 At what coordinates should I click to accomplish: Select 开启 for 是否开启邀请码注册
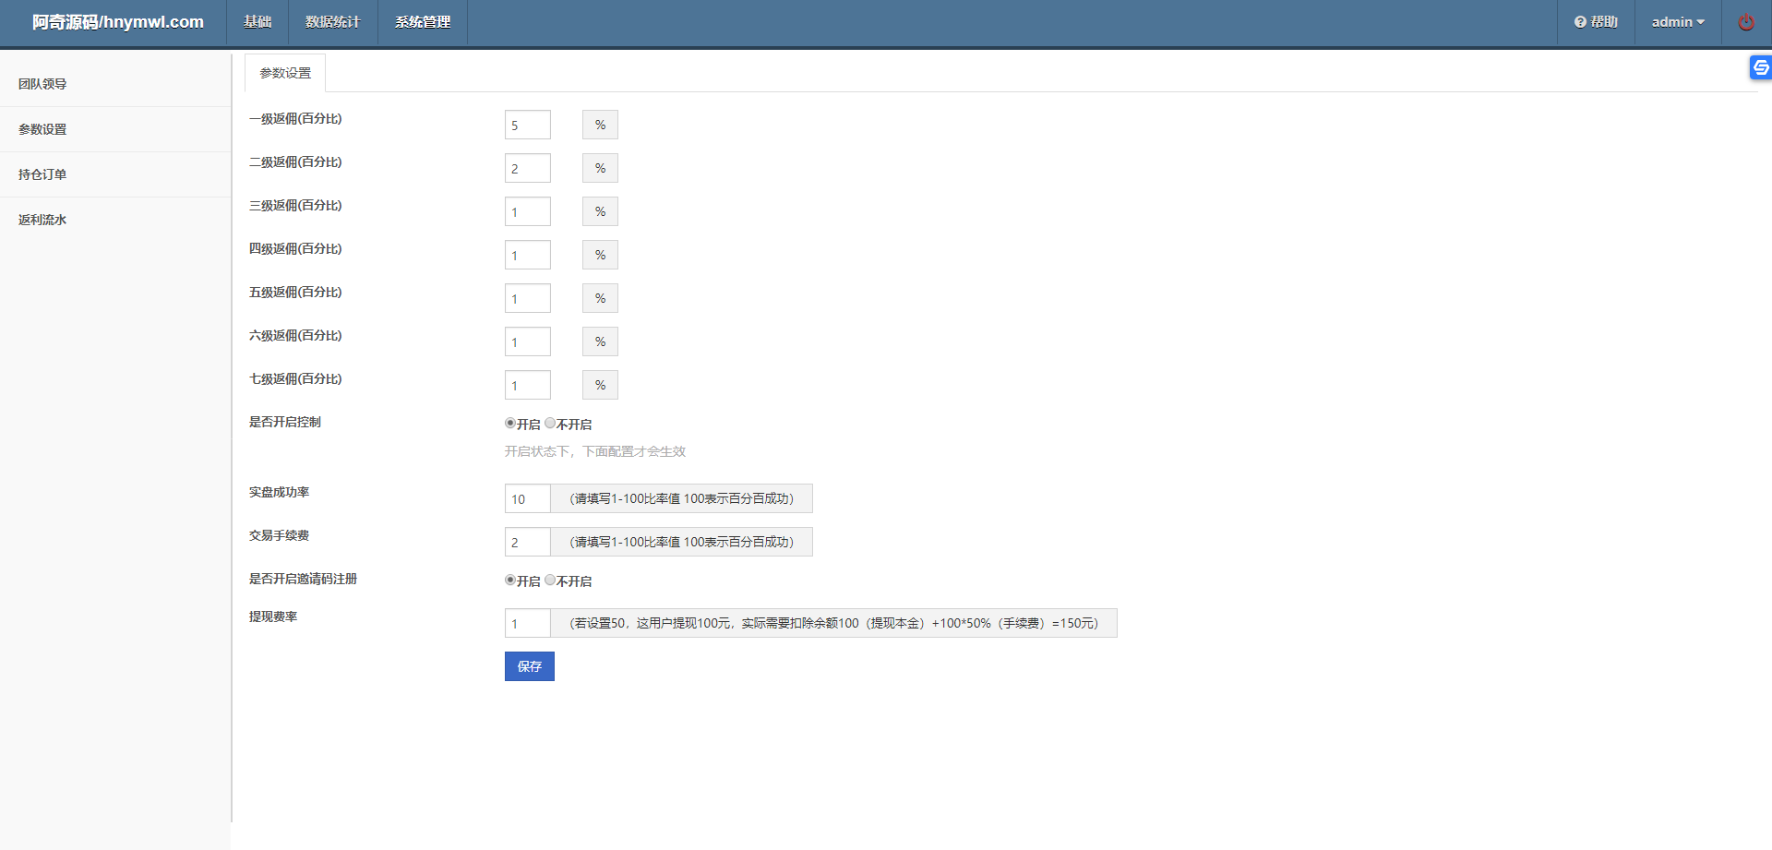(509, 580)
